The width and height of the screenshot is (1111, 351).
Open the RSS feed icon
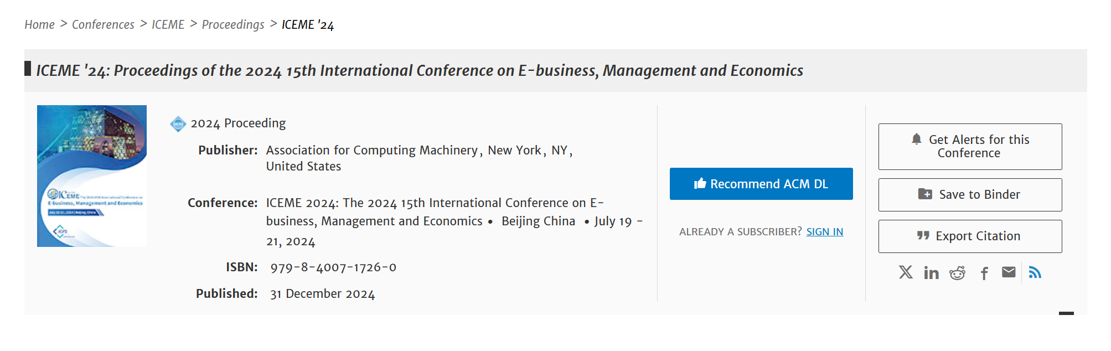pyautogui.click(x=1035, y=272)
